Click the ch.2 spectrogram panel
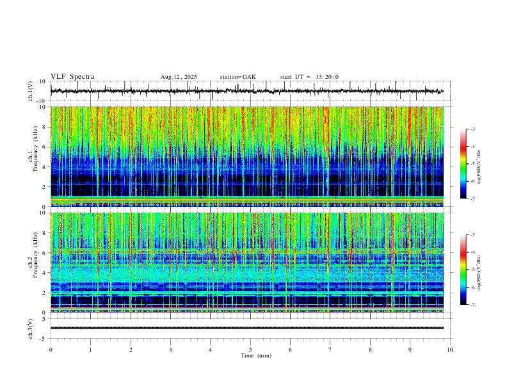 [246, 263]
